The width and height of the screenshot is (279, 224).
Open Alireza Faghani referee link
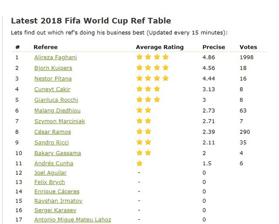[x=54, y=57]
